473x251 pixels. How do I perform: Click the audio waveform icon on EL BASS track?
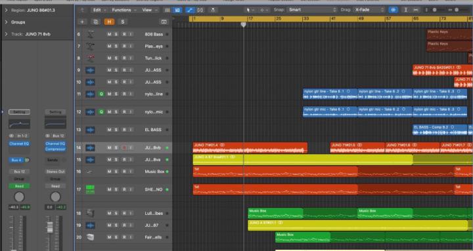point(90,130)
